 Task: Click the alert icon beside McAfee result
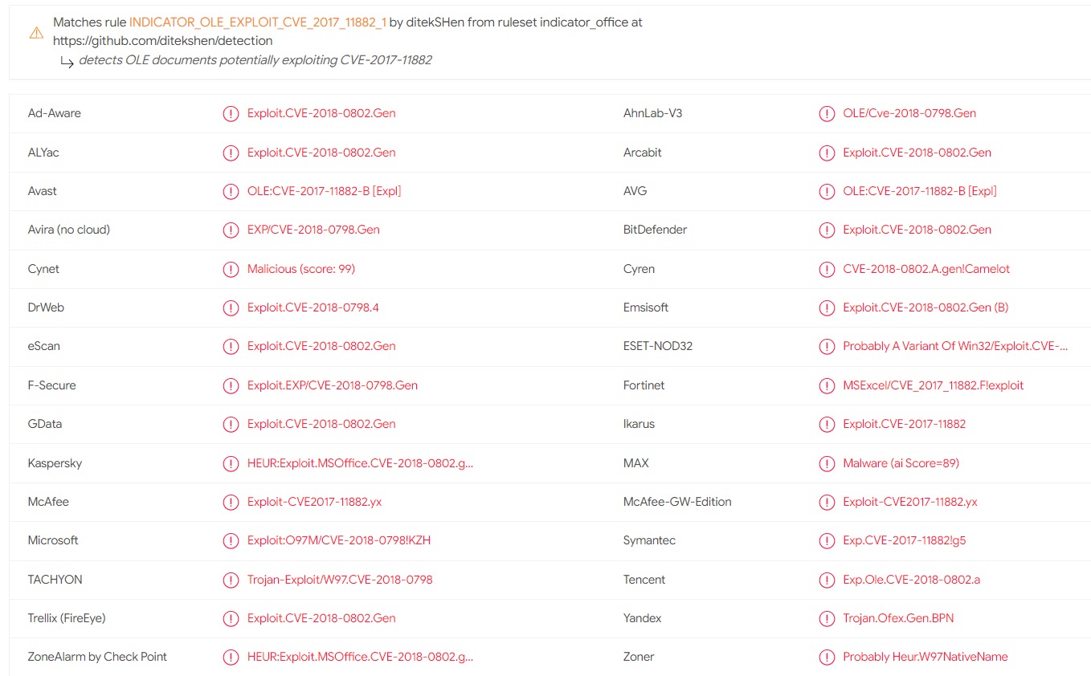(231, 503)
